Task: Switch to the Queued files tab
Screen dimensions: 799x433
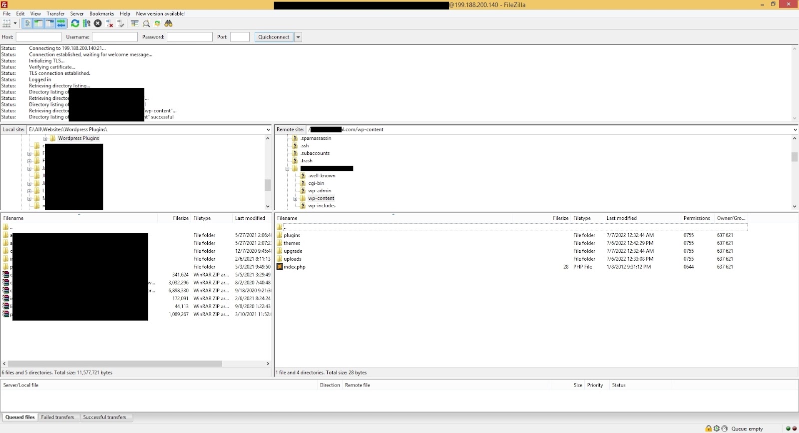Action: (x=20, y=418)
